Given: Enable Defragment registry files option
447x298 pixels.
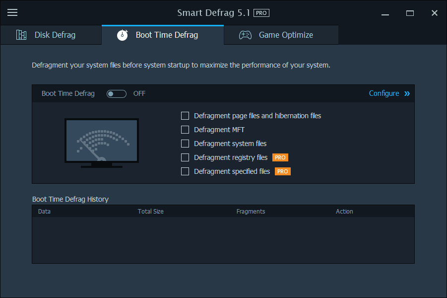Looking at the screenshot, I should click(x=185, y=157).
